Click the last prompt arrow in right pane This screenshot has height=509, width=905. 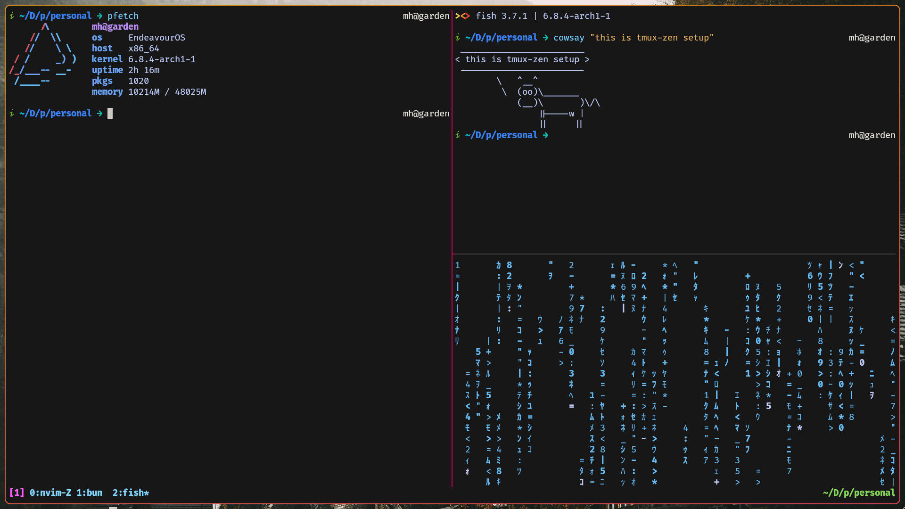545,135
